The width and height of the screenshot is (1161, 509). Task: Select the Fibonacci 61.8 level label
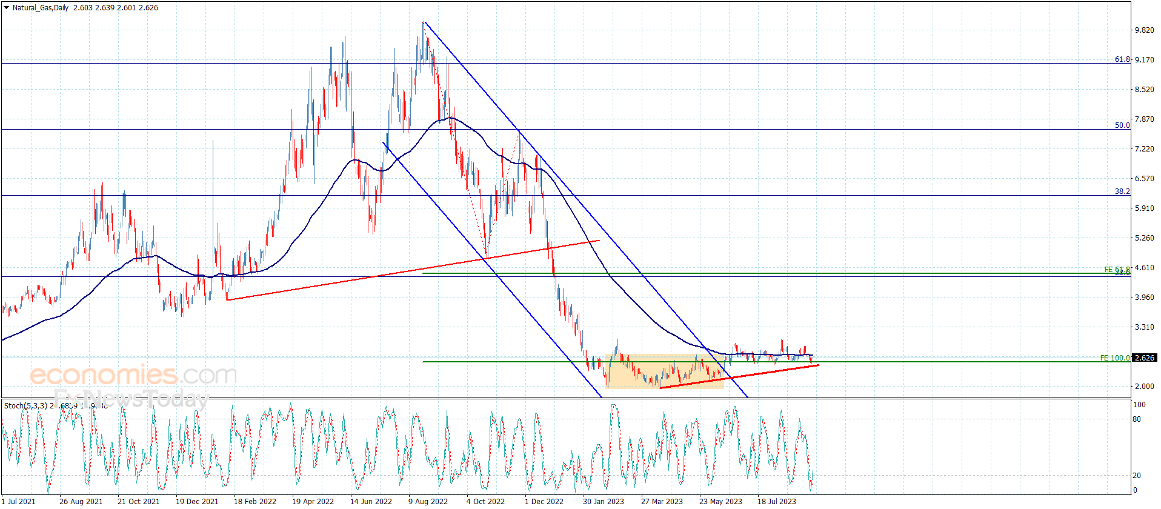tap(1122, 59)
